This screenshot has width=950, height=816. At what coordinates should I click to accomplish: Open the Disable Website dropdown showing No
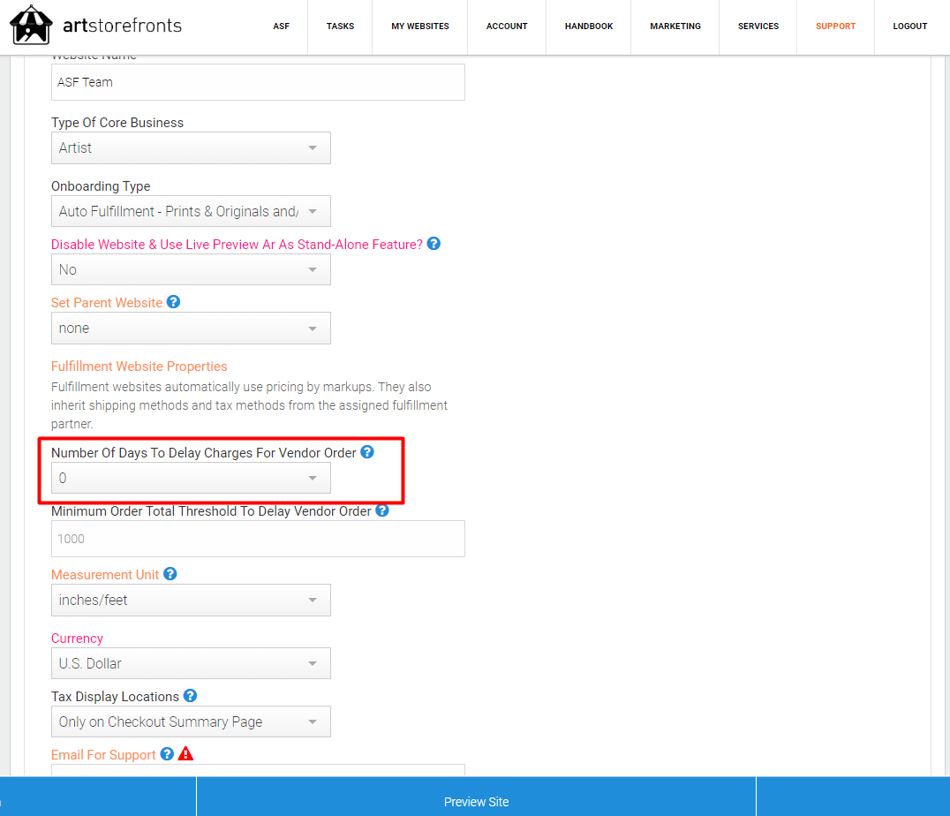point(191,269)
